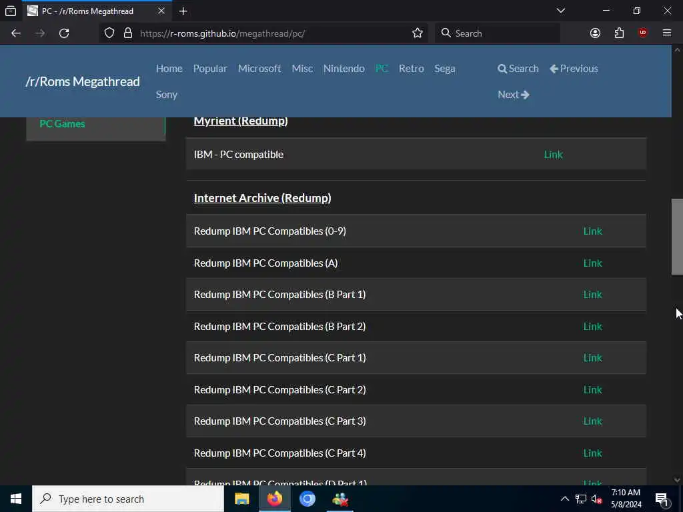The image size is (683, 512).
Task: Open the uBlock Origin extension icon
Action: pyautogui.click(x=642, y=33)
